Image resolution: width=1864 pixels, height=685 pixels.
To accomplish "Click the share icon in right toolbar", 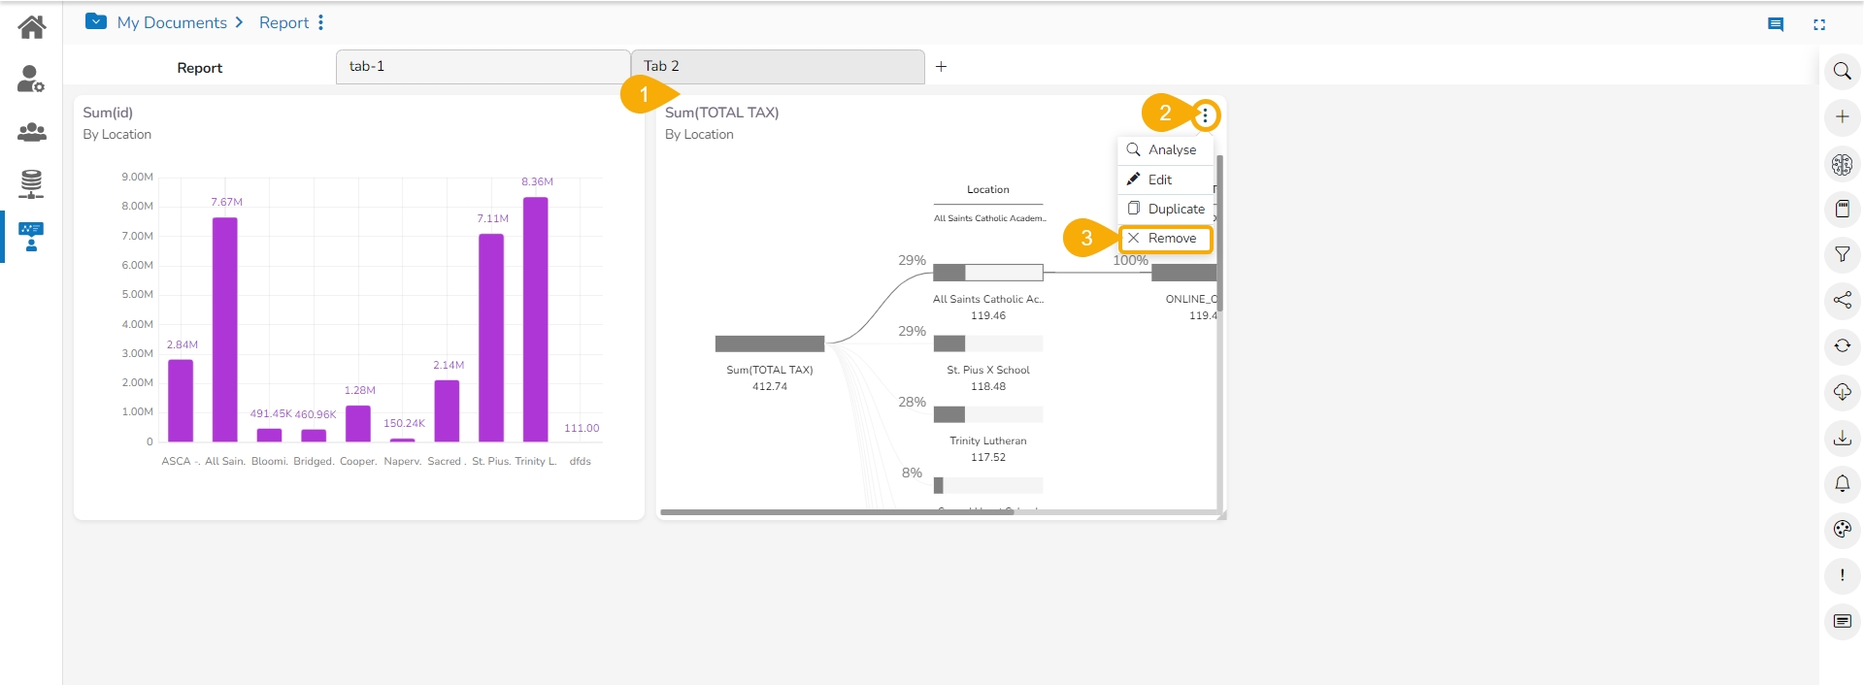I will click(1842, 300).
